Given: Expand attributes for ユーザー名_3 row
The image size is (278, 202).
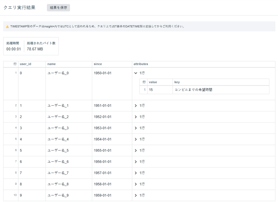Looking at the screenshot, I should [x=136, y=128].
